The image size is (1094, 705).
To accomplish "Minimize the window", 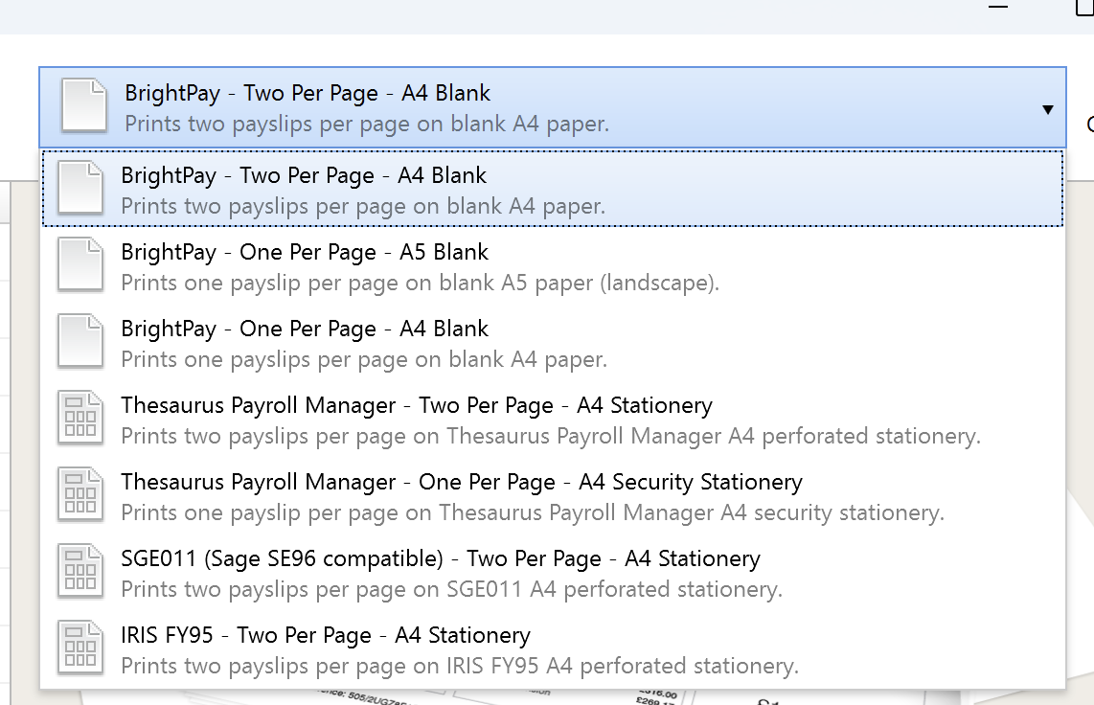I will (x=998, y=7).
